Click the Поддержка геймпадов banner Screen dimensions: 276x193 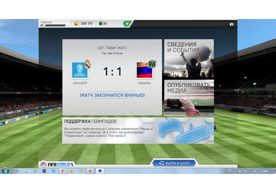tap(138, 131)
